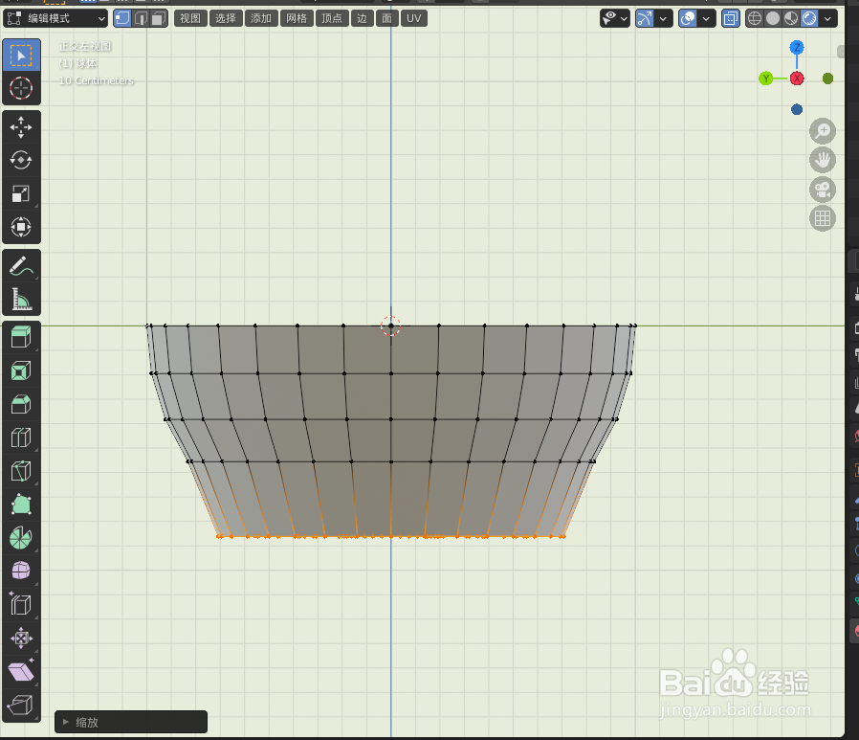Image resolution: width=859 pixels, height=740 pixels.
Task: Pick the Annotate tool
Action: [21, 266]
